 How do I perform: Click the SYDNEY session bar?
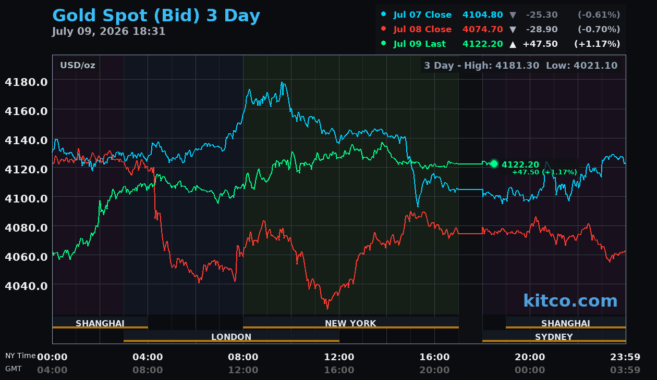pos(554,337)
